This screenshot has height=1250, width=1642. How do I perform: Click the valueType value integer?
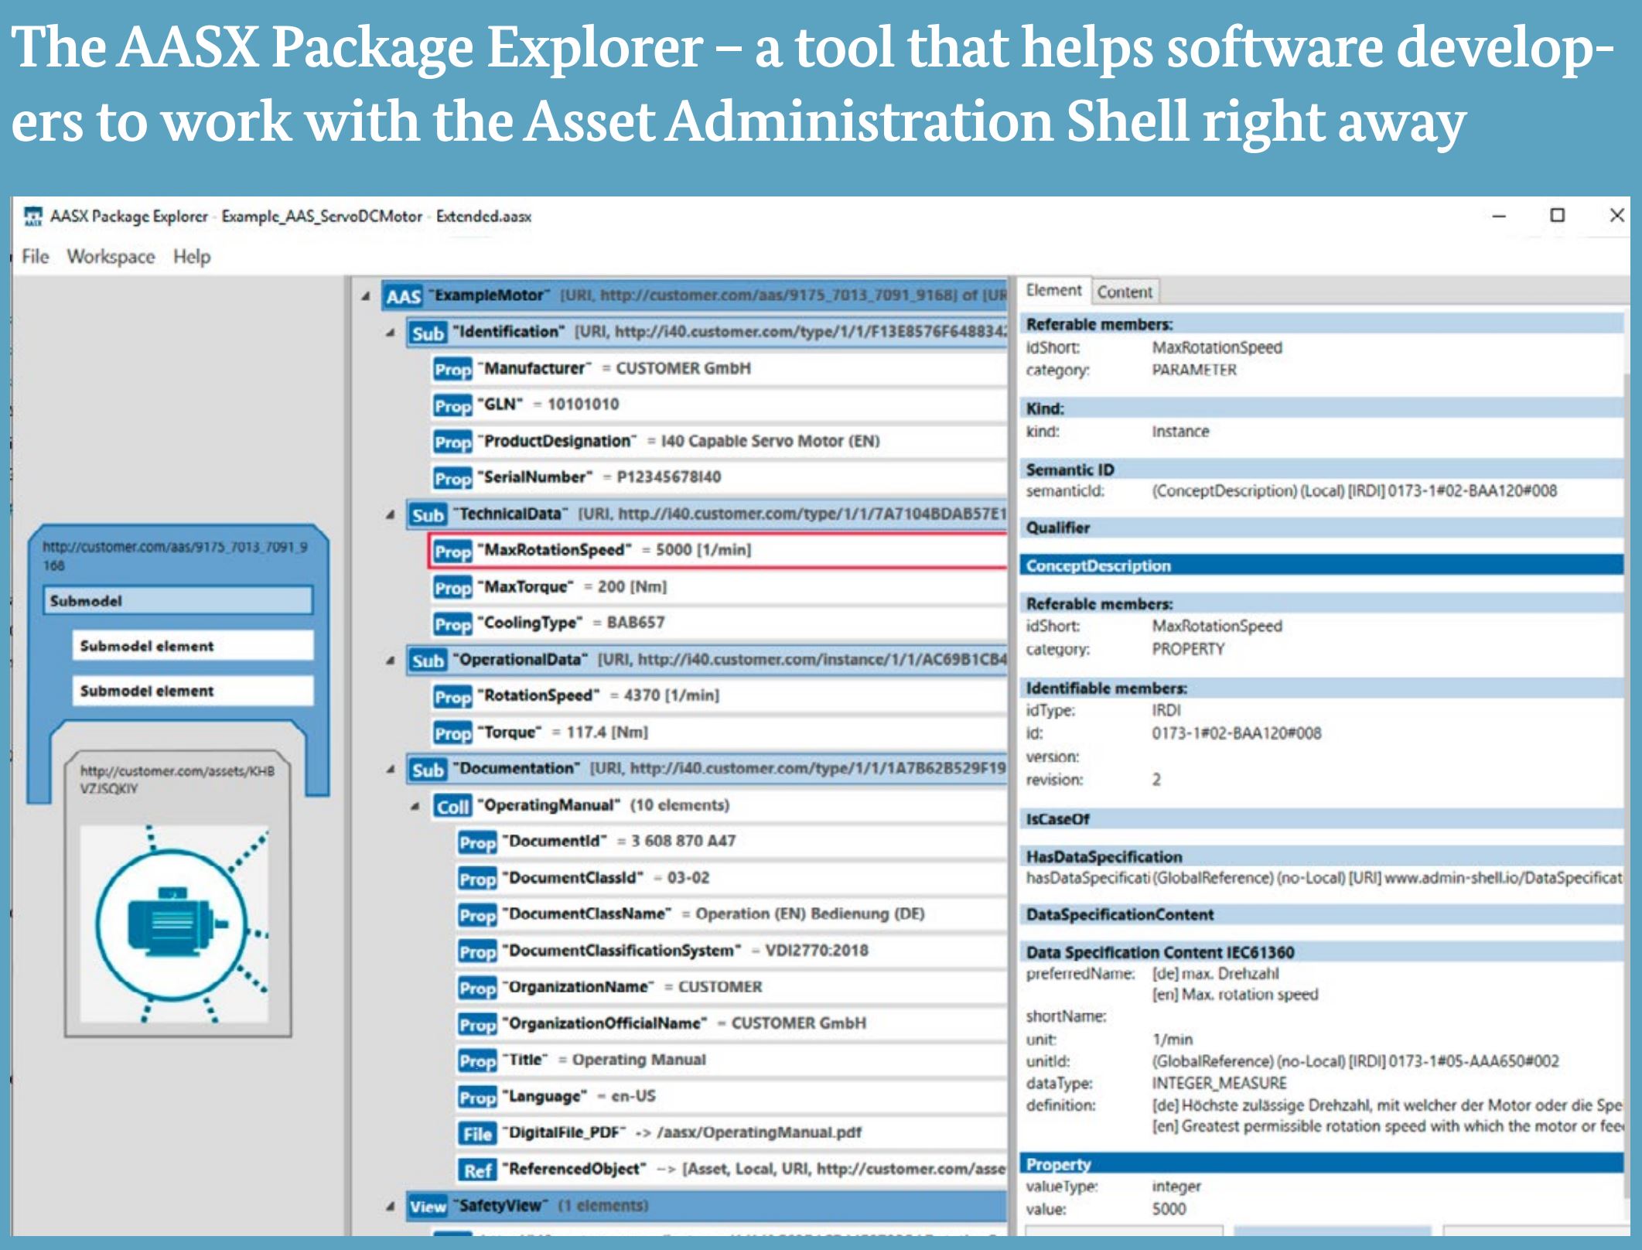(x=1176, y=1187)
